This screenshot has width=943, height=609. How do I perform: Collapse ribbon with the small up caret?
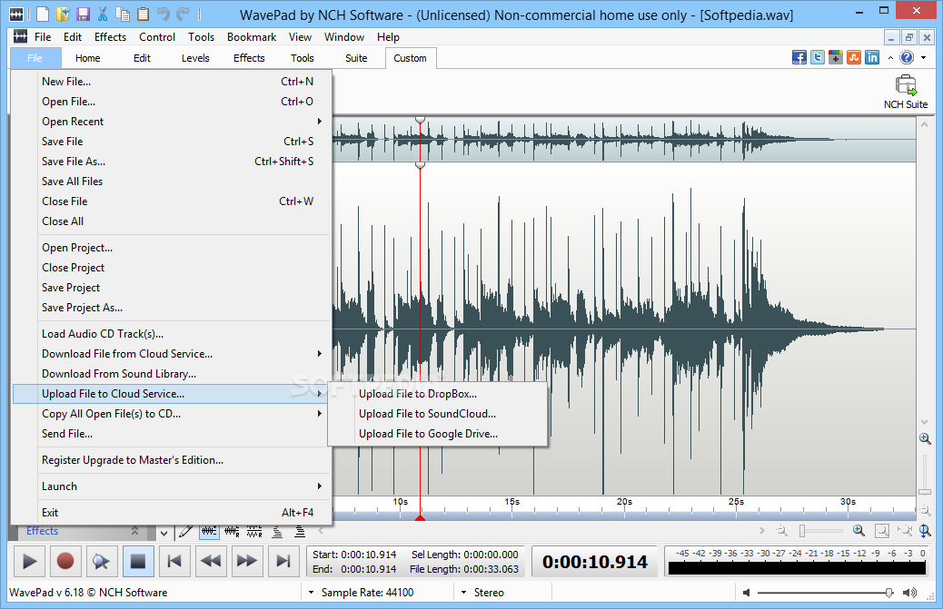pyautogui.click(x=890, y=58)
